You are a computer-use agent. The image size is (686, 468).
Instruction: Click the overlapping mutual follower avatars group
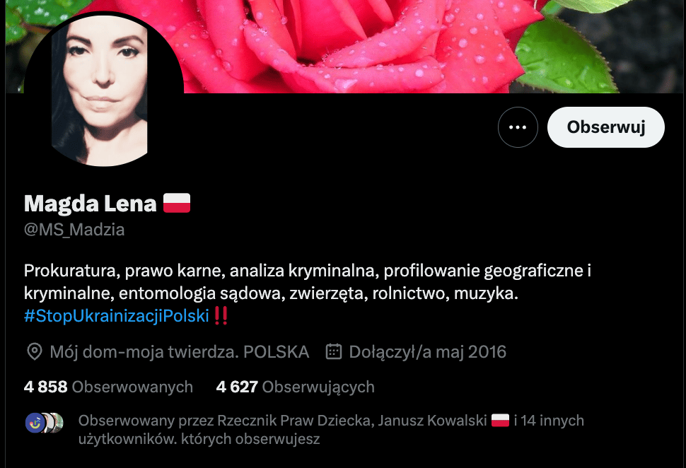click(x=44, y=423)
